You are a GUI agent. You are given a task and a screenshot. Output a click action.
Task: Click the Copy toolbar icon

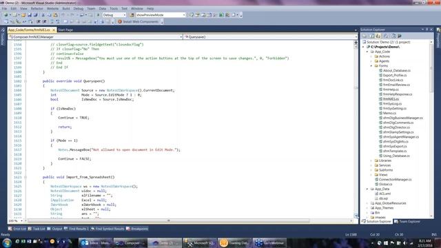point(49,15)
